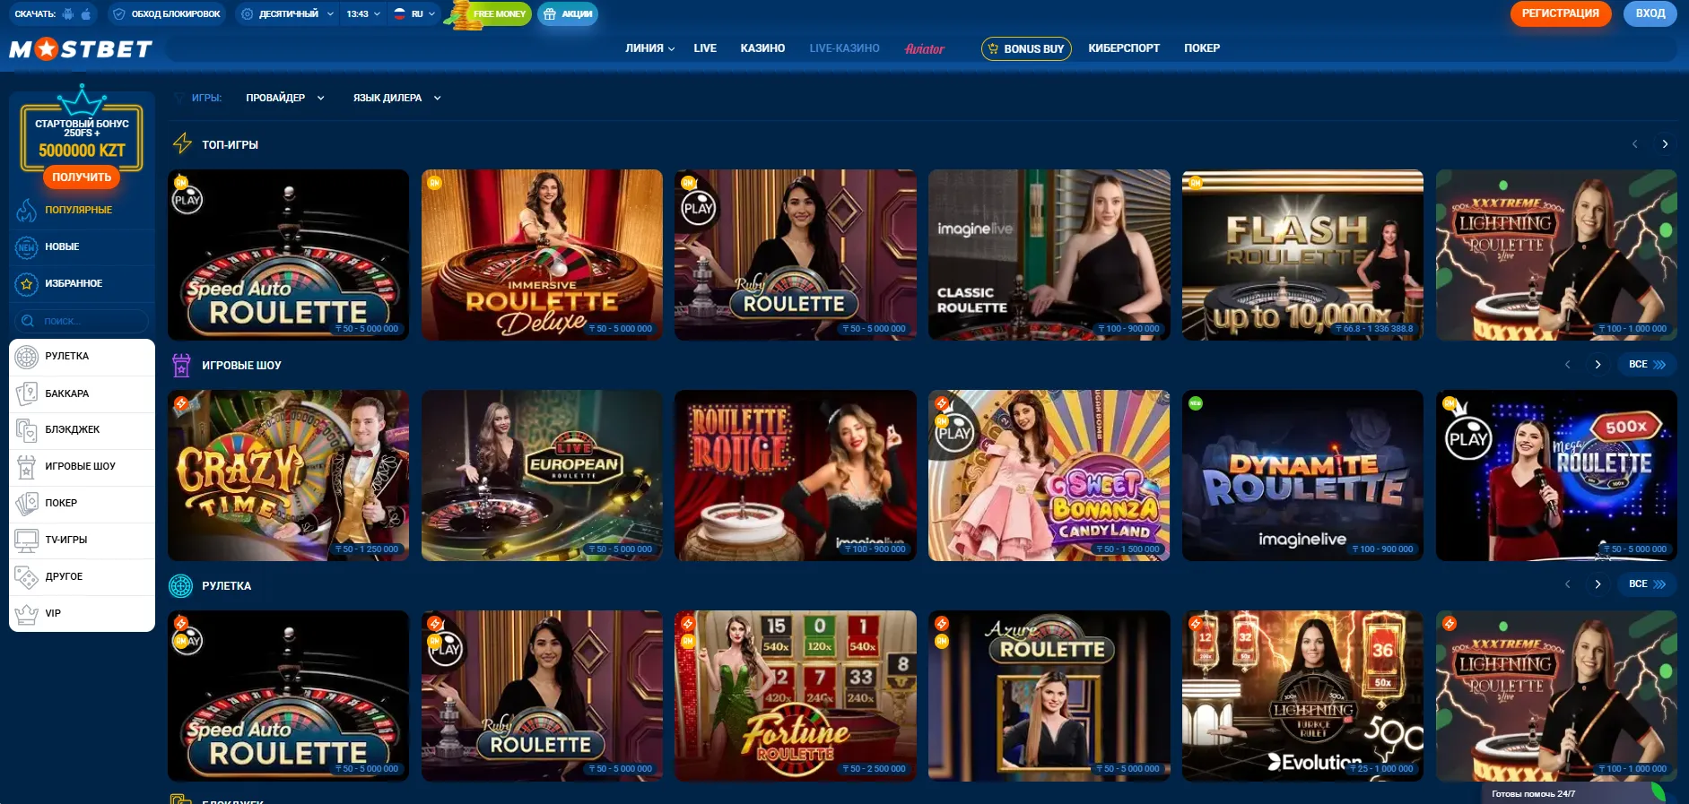Viewport: 1689px width, 804px height.
Task: Click the ТВ-игры monitor icon category
Action: pos(82,540)
